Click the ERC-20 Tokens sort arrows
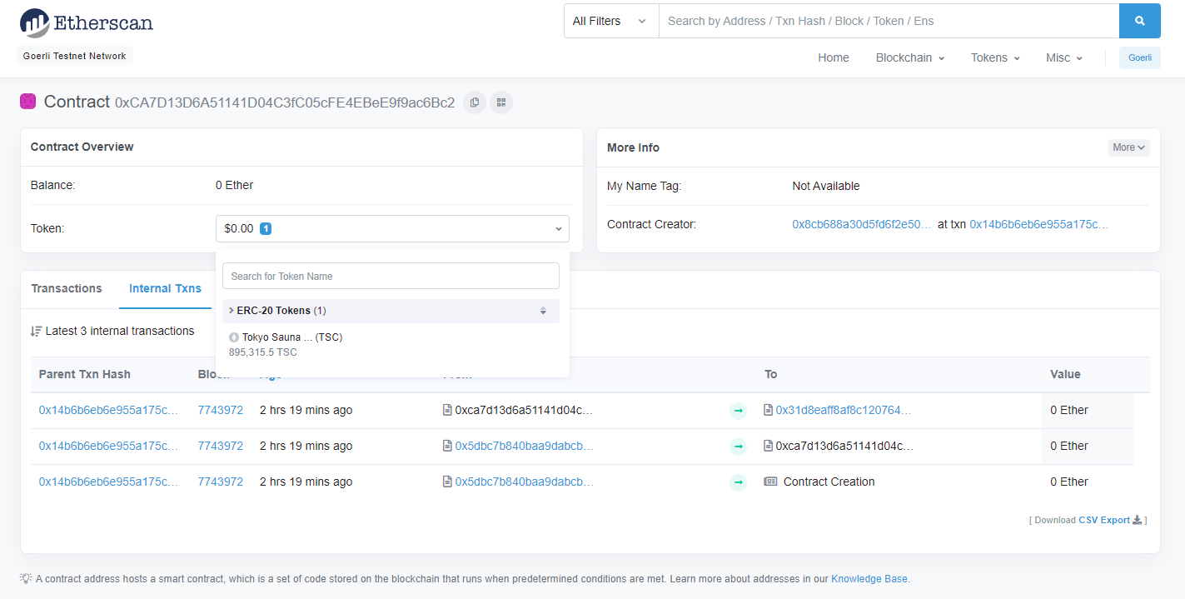 coord(543,311)
